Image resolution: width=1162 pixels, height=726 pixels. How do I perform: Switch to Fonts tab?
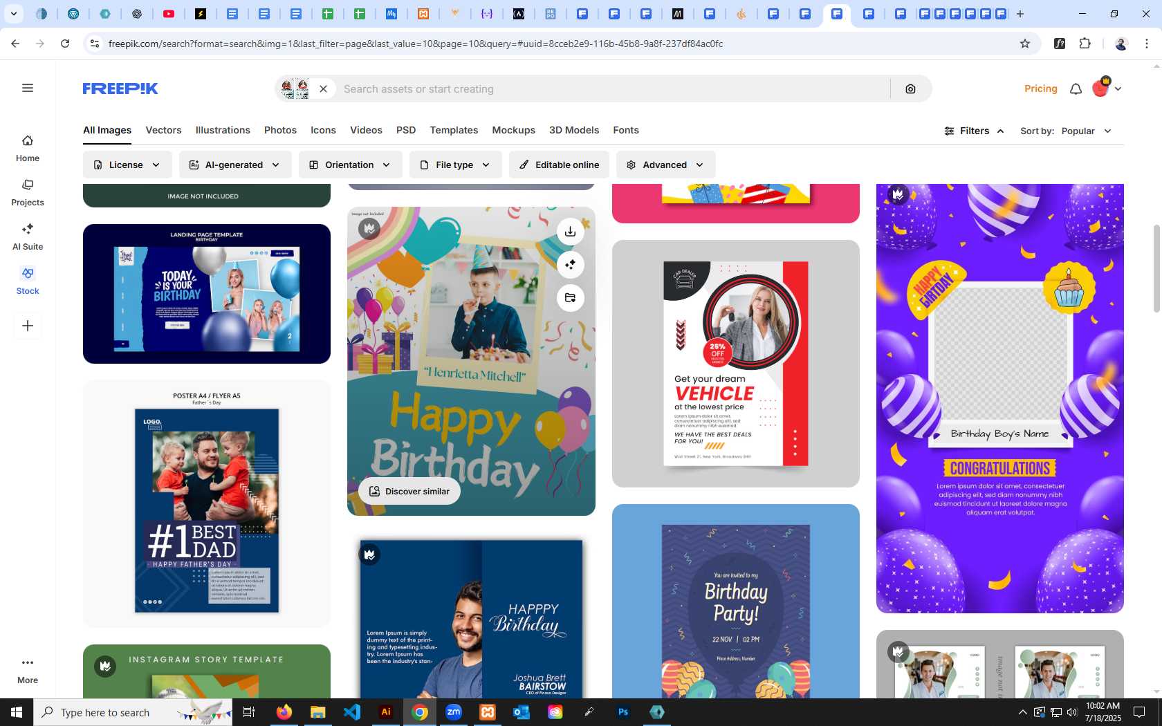point(626,130)
